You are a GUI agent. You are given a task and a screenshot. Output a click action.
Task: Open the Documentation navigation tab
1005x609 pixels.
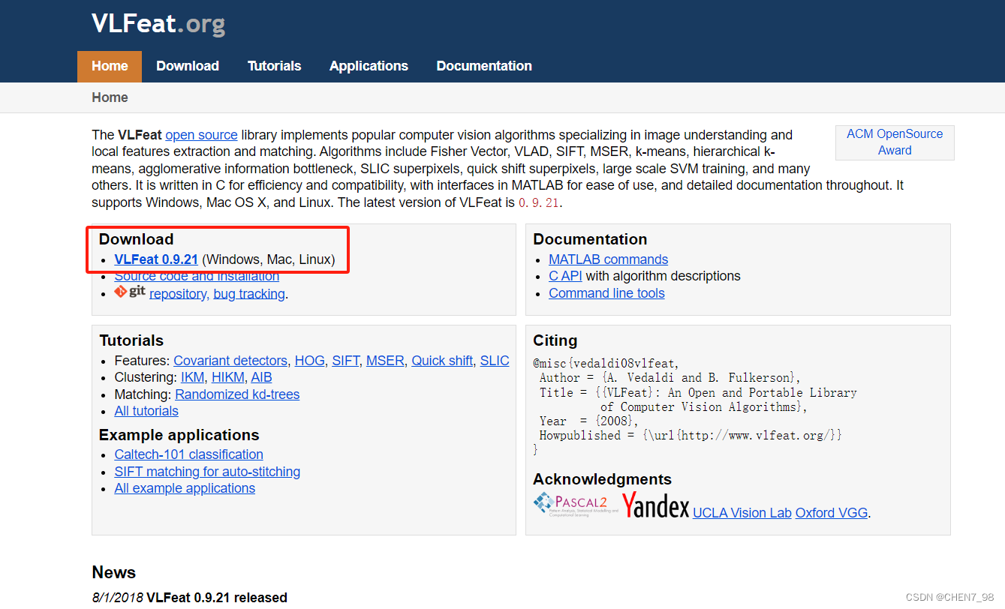[x=484, y=66]
